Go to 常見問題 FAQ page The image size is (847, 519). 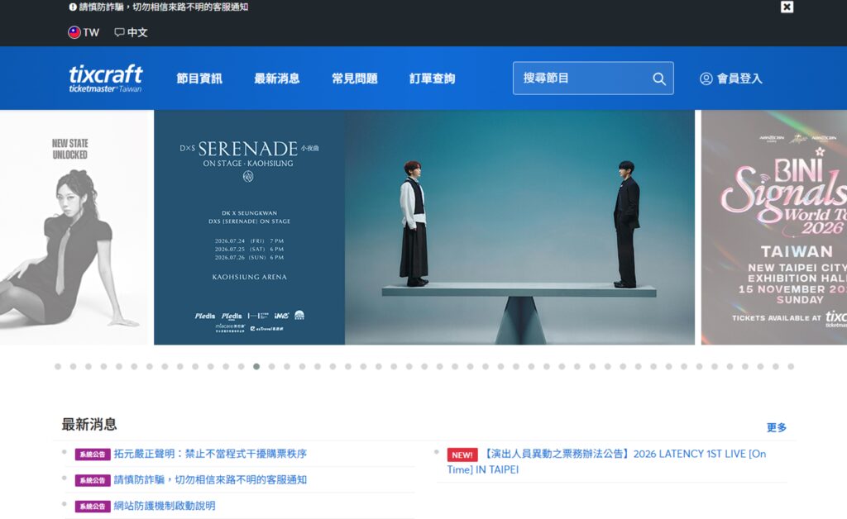[x=354, y=79]
